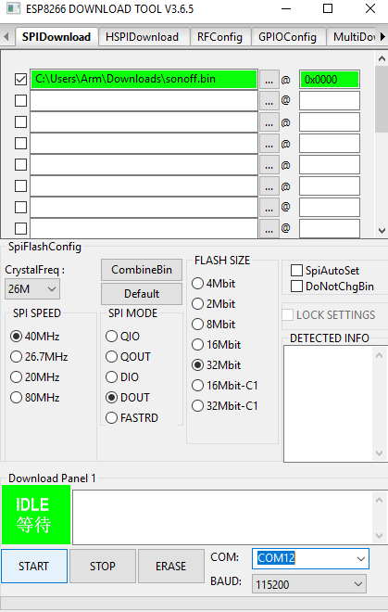Click the right tab scroll arrow
This screenshot has width=388, height=612.
pyautogui.click(x=383, y=37)
